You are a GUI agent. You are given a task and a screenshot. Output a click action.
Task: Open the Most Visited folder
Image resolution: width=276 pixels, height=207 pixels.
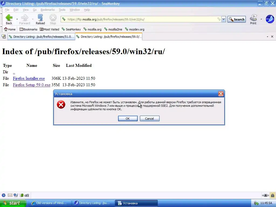(x=50, y=29)
